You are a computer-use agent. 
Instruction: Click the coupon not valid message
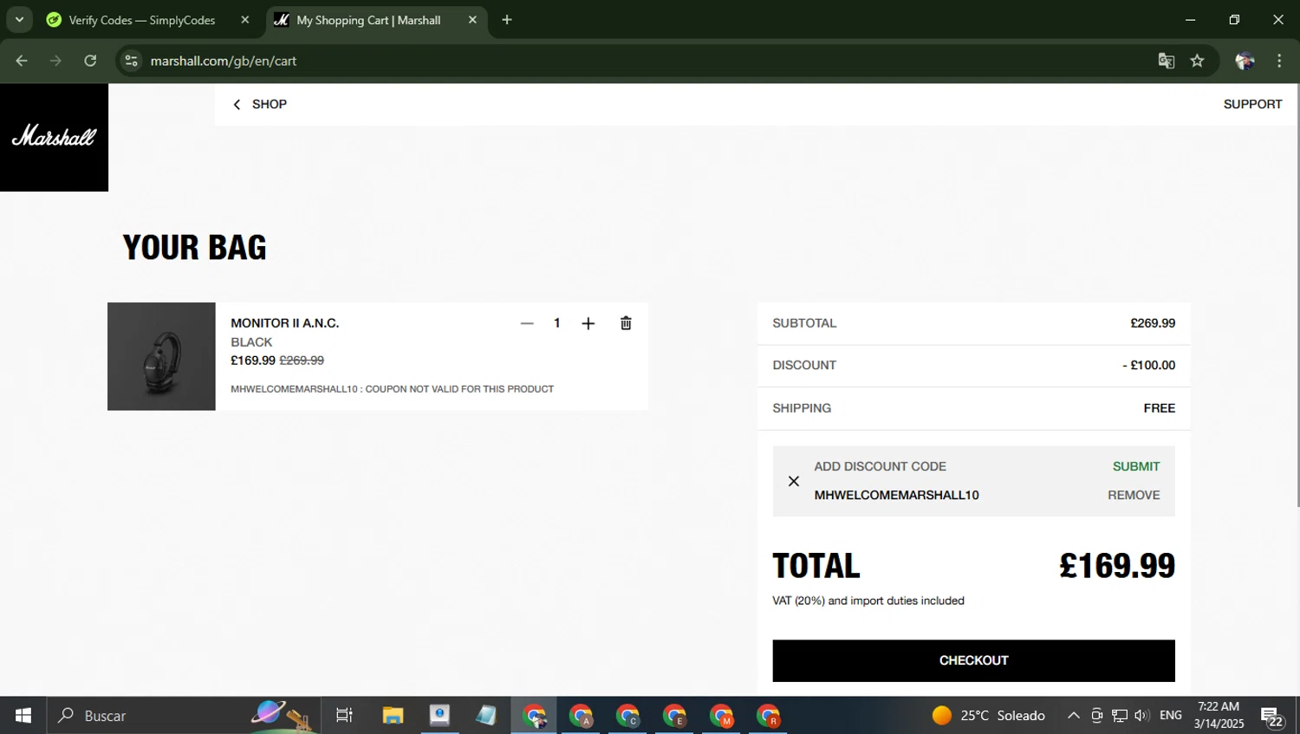click(x=392, y=389)
